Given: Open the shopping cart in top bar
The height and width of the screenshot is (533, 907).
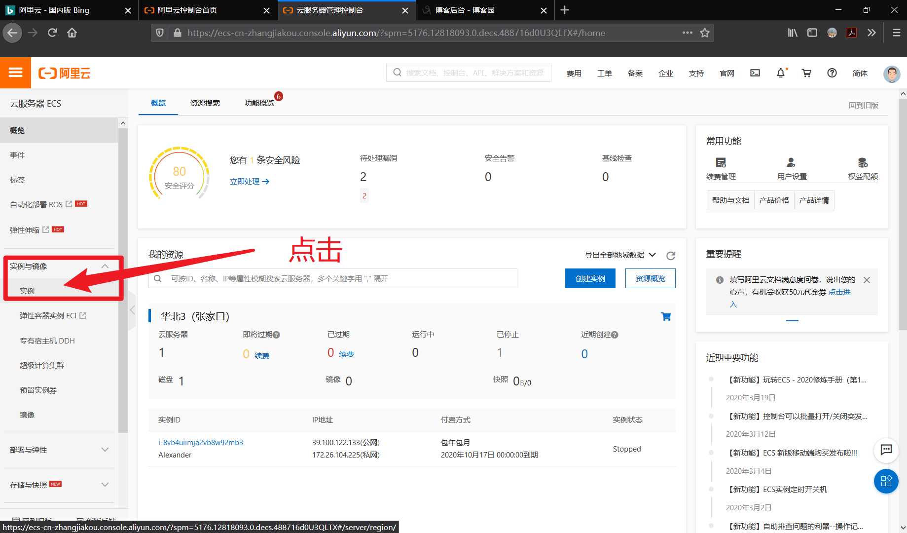Looking at the screenshot, I should tap(806, 73).
